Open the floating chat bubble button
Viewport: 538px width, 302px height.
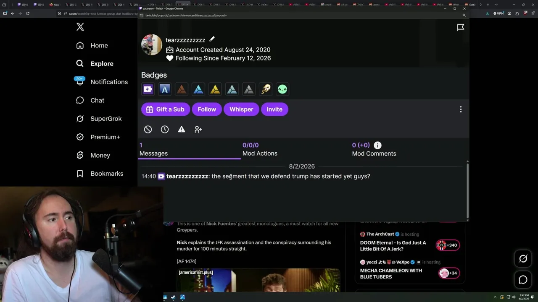click(523, 280)
